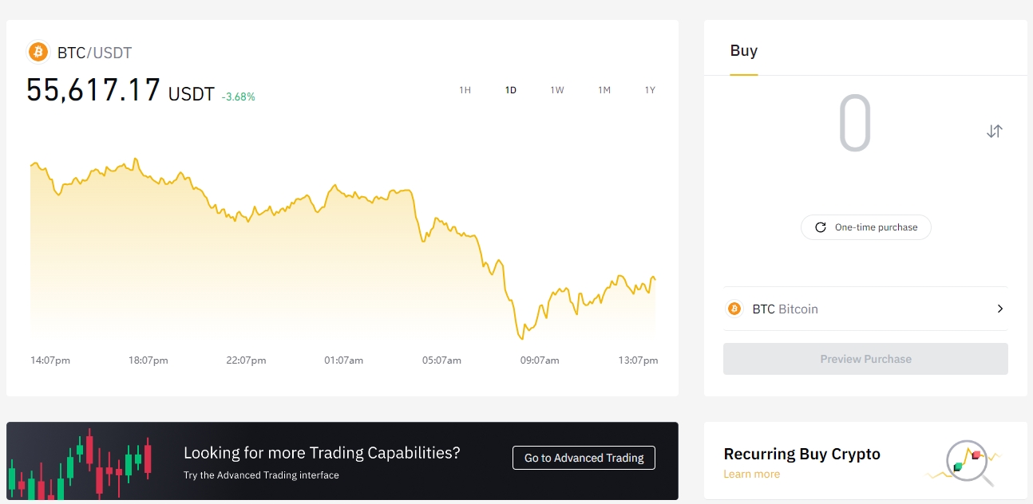Open the BTC Bitcoin coin selection row
1033x504 pixels.
[865, 309]
